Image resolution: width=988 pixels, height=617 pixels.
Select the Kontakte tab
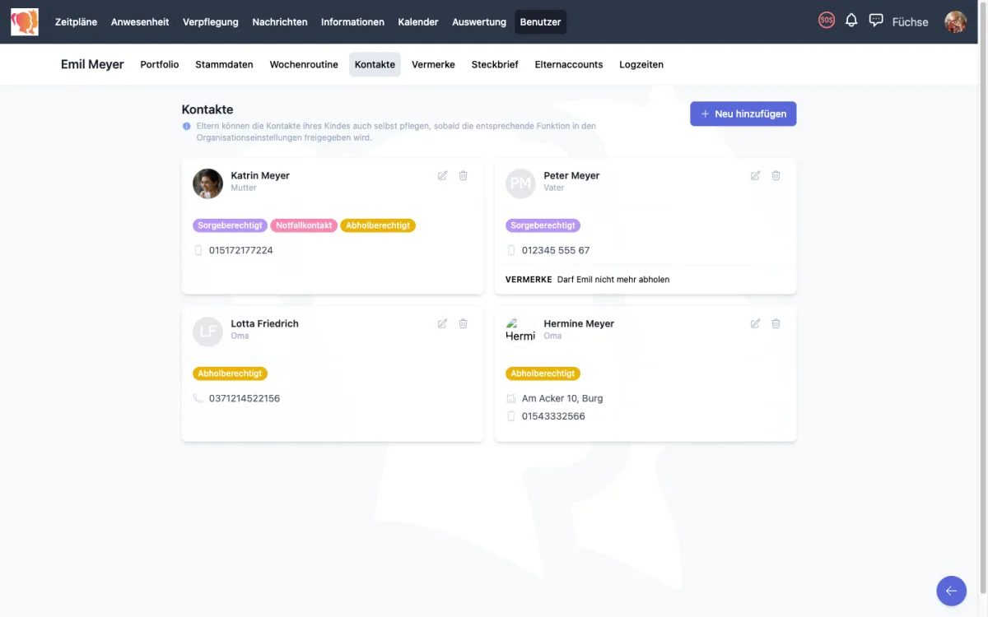[375, 64]
